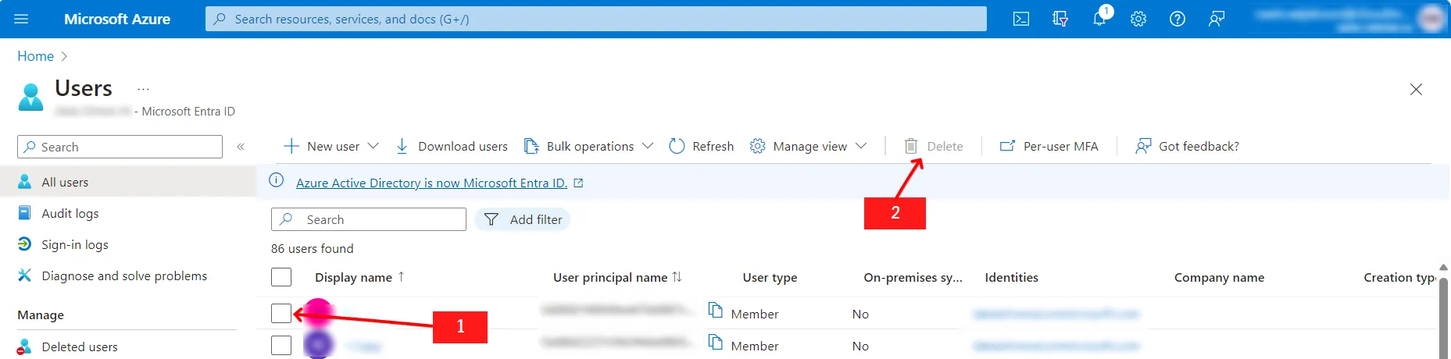Click Member cell in first row
Viewport: 1451px width, 359px height.
[755, 314]
